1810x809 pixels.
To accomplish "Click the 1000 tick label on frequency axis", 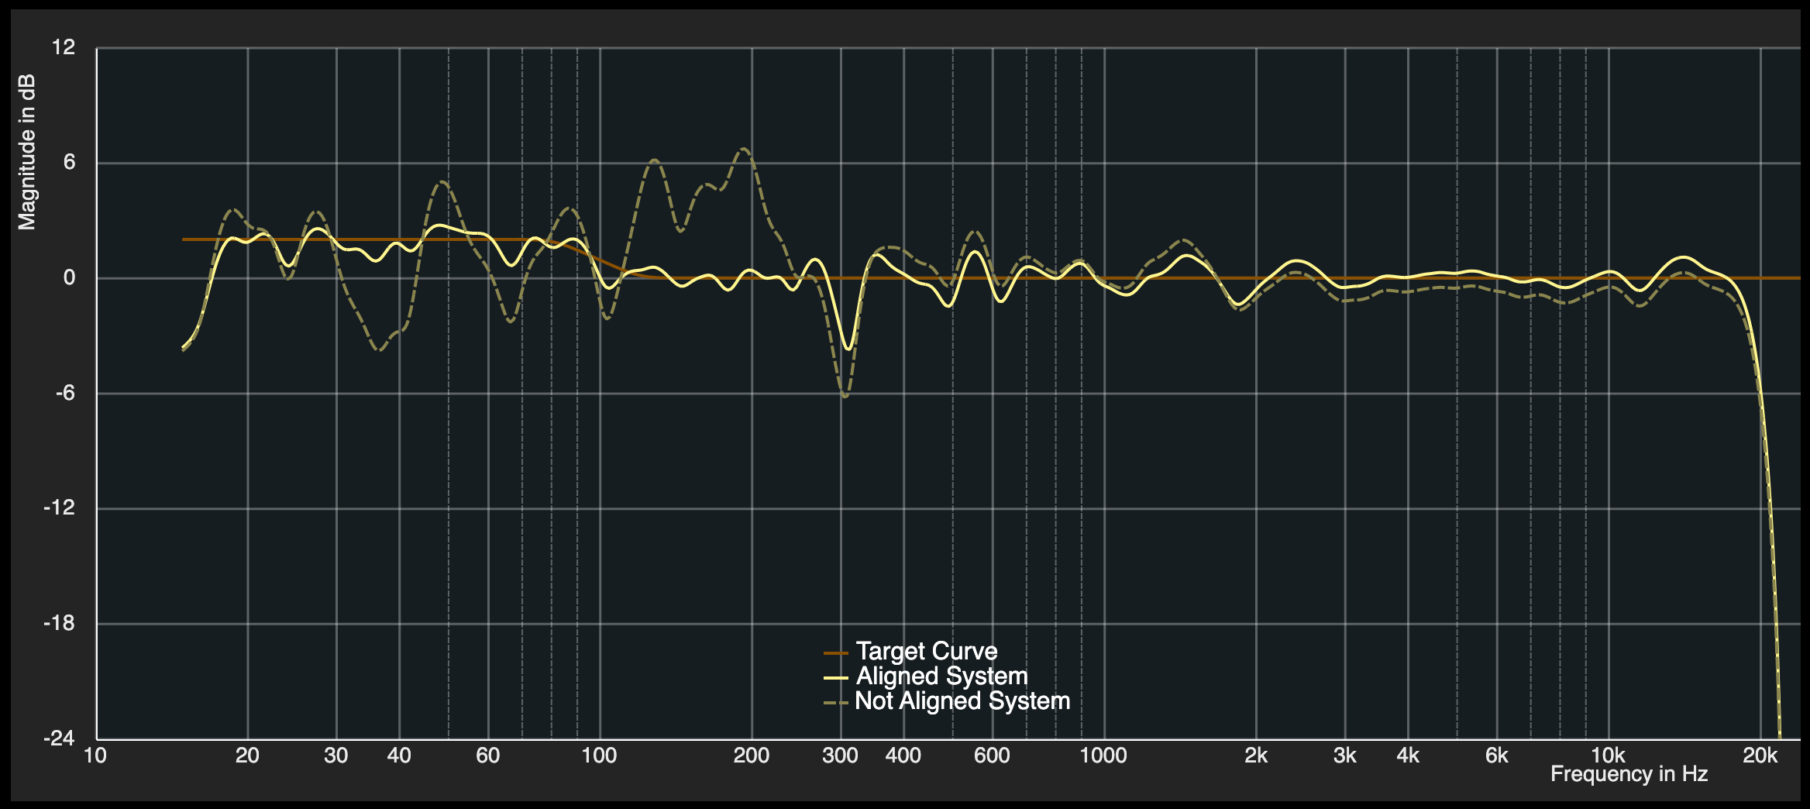I will tap(1103, 756).
